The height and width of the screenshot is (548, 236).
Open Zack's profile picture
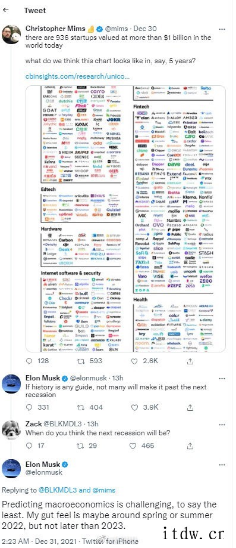point(11,429)
